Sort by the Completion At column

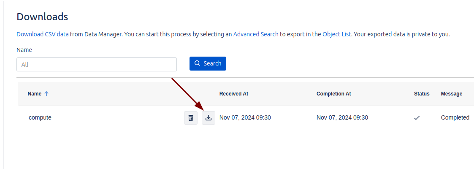333,94
